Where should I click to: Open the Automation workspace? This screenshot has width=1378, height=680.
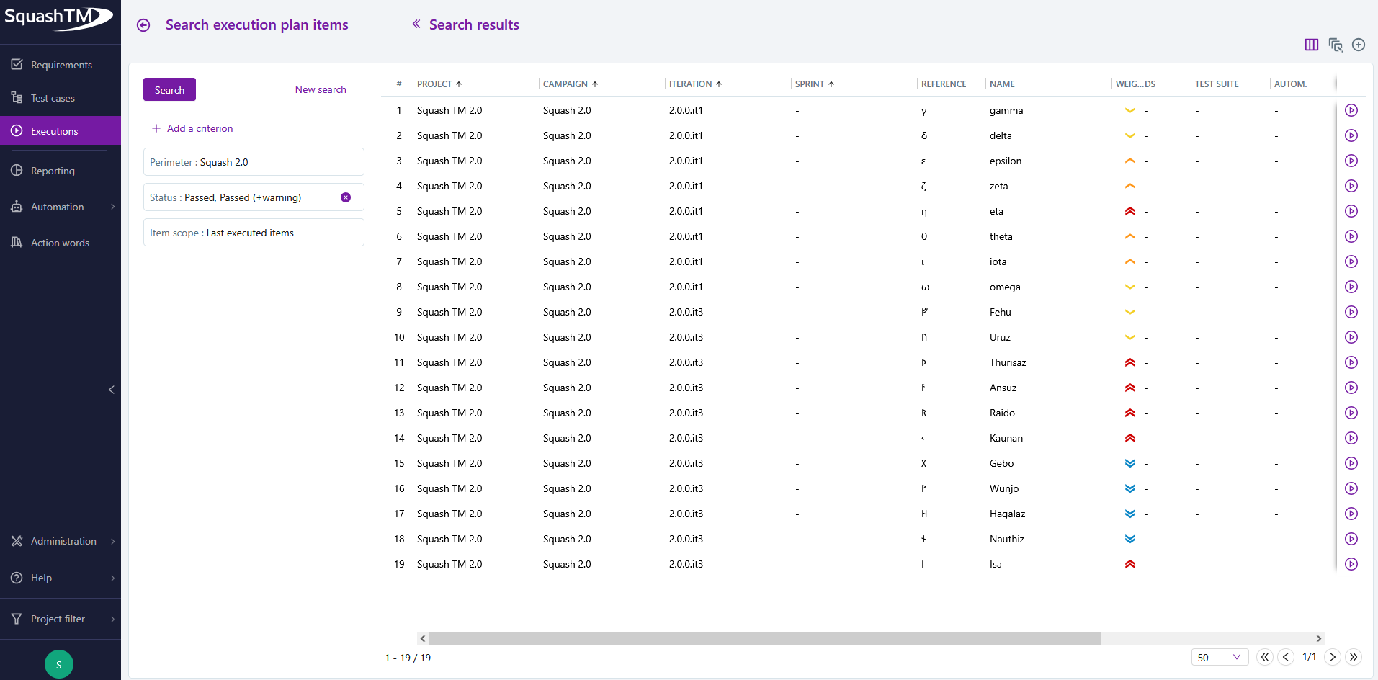(56, 207)
